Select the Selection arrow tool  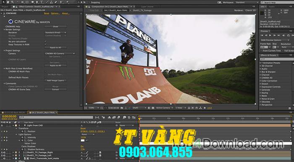click(x=3, y=2)
